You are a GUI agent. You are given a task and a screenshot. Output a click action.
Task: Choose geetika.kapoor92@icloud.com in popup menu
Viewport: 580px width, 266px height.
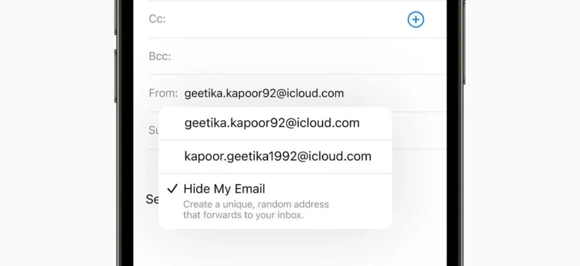tap(275, 123)
